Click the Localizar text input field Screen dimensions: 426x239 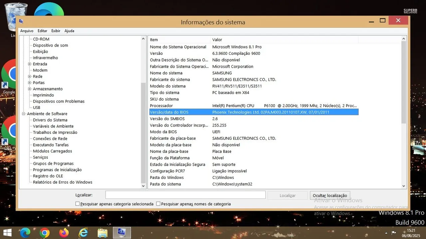click(x=185, y=195)
